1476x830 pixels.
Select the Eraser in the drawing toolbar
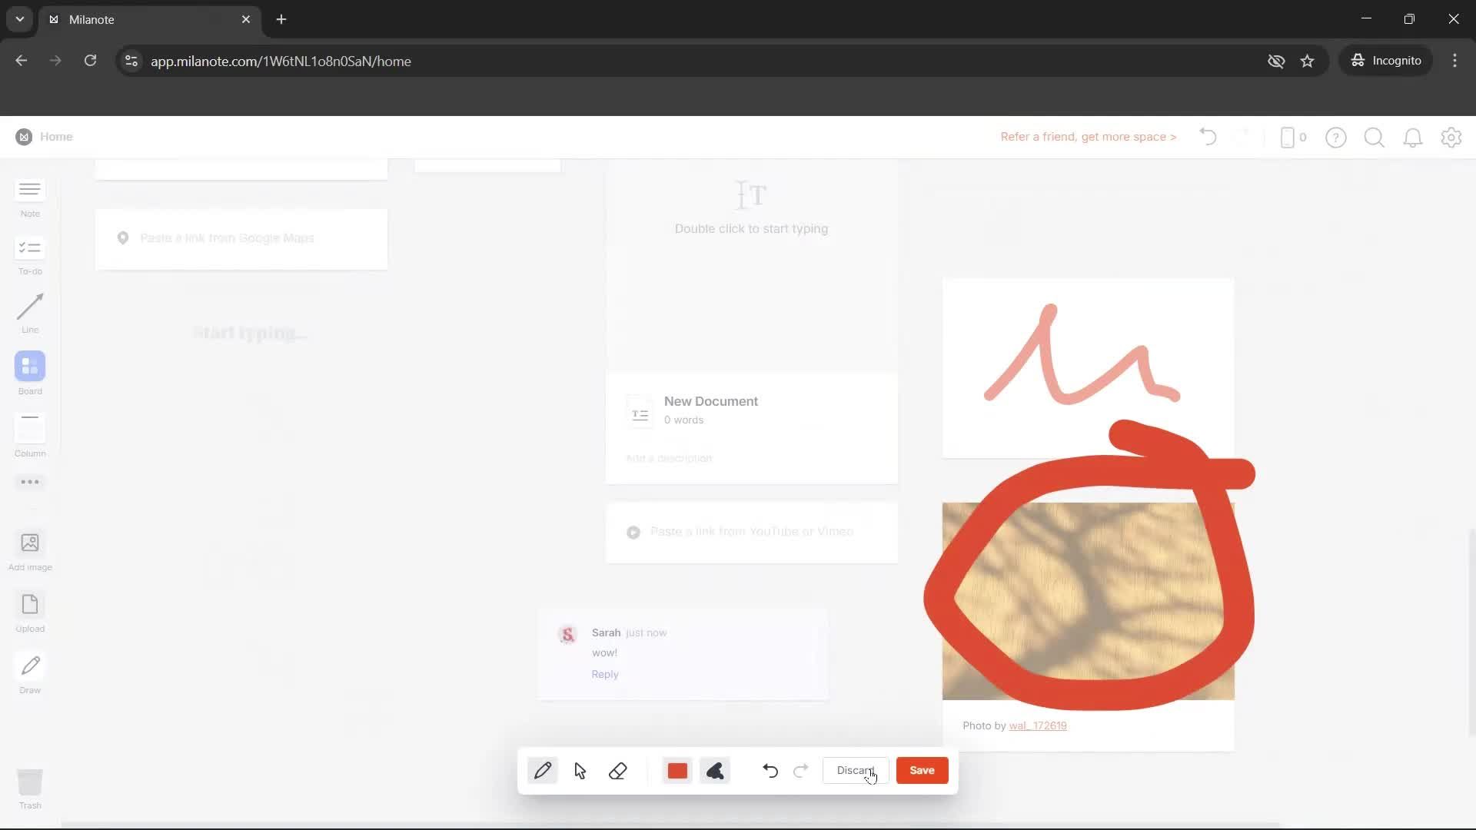coord(619,771)
